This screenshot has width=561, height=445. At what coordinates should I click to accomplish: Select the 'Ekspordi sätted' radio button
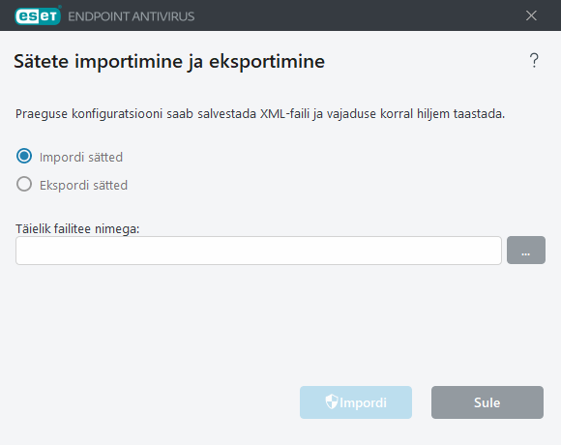tap(24, 184)
